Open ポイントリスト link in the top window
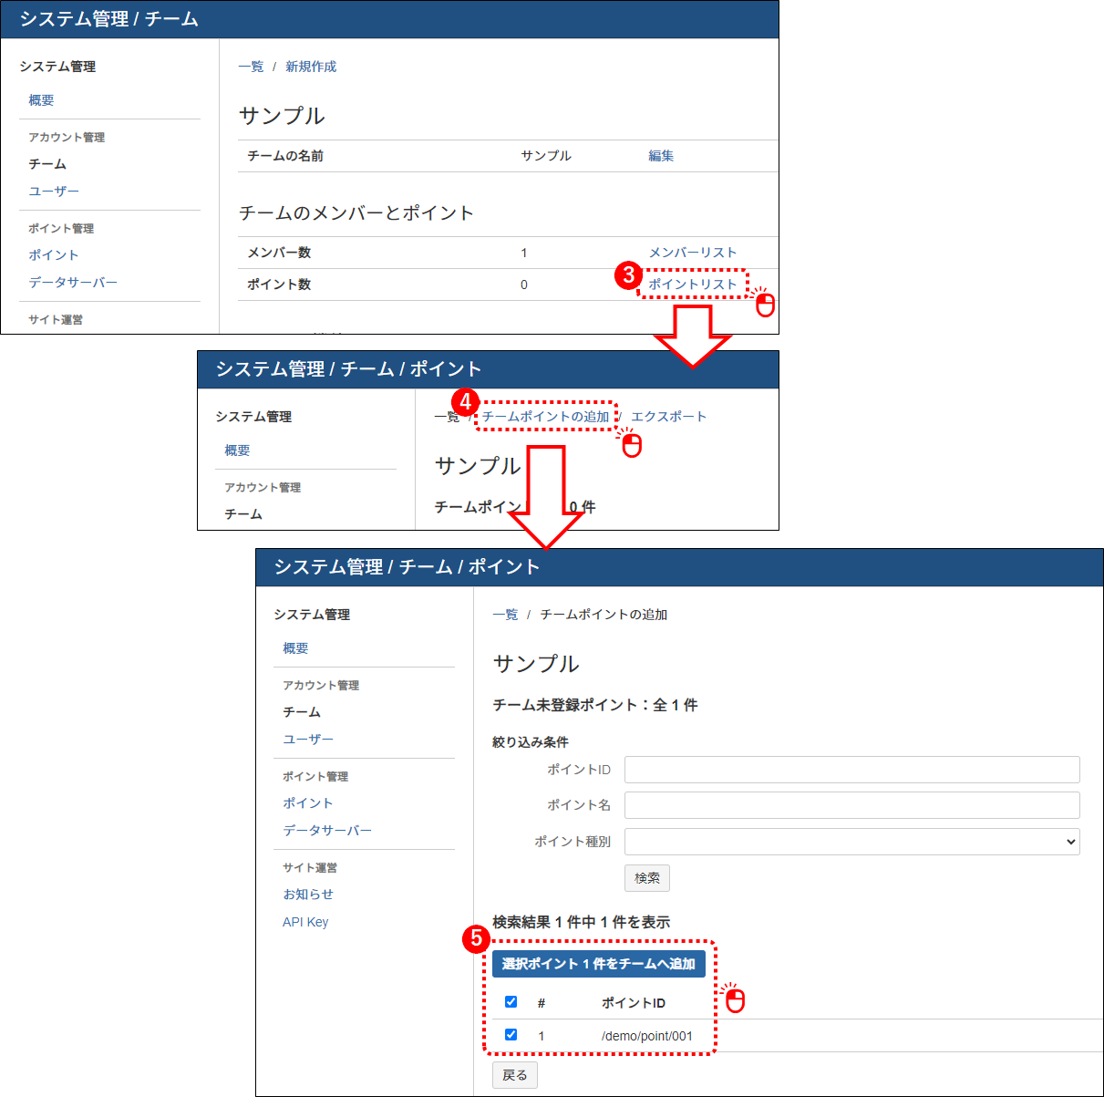 (692, 285)
